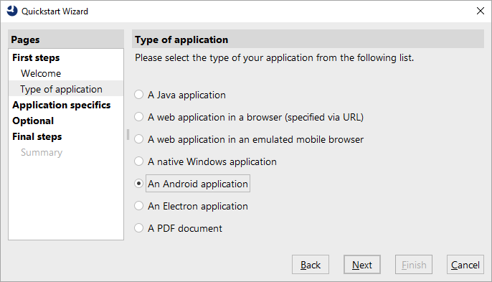
Task: Click the Back button
Action: tap(311, 265)
